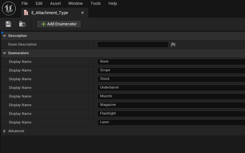Open the Tools menu
The width and height of the screenshot is (245, 153).
point(95,4)
